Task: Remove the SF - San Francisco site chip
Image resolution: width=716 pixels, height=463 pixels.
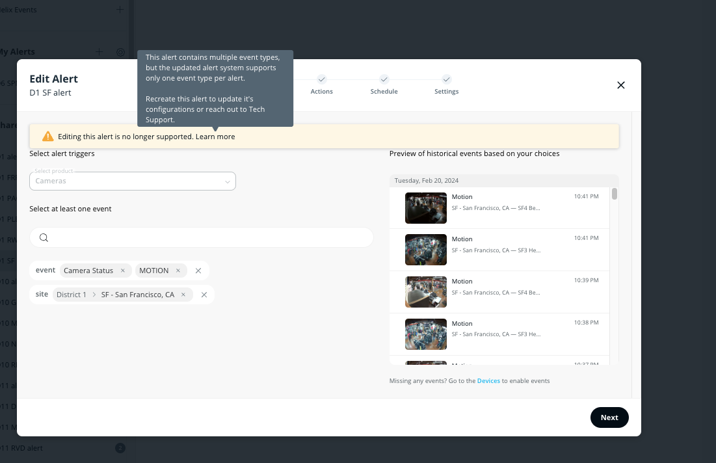Action: coord(183,295)
